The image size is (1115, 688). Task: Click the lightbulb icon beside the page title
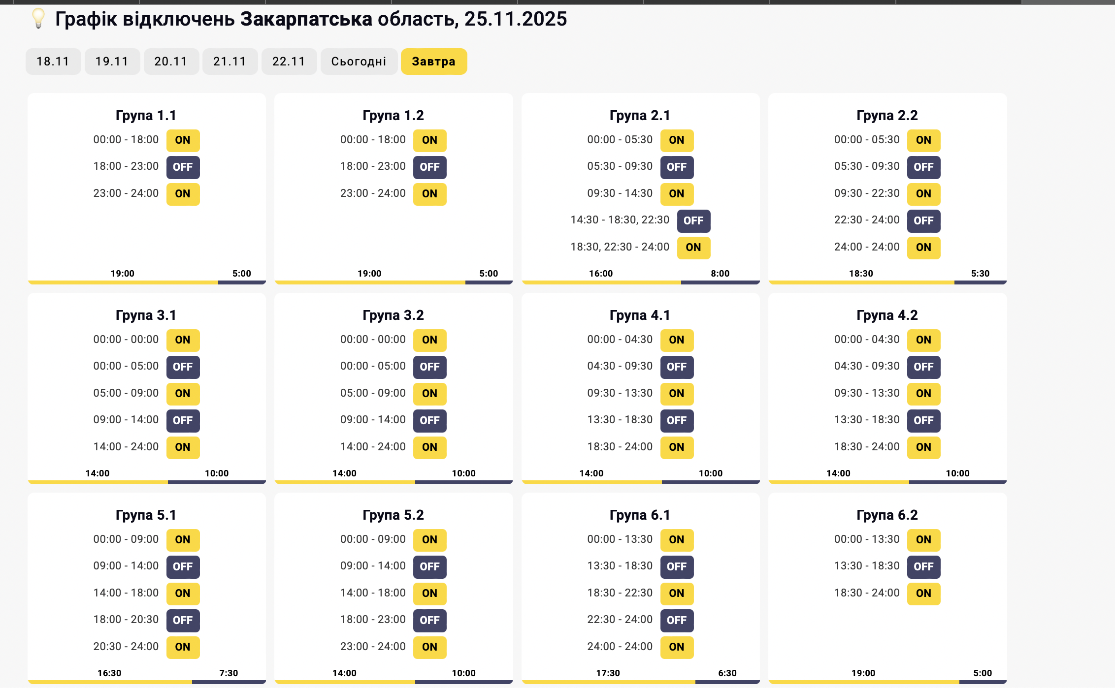point(38,19)
